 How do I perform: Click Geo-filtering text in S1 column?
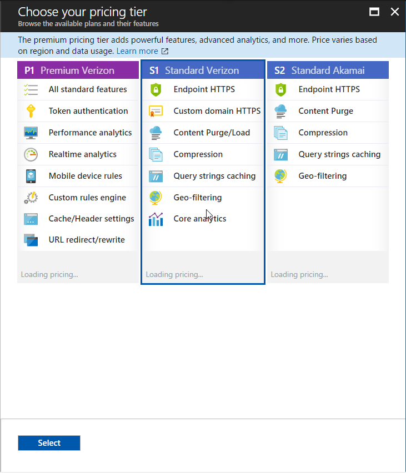click(x=197, y=198)
